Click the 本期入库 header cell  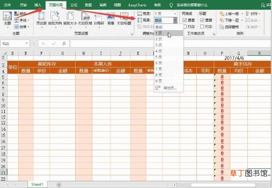[x=103, y=64]
